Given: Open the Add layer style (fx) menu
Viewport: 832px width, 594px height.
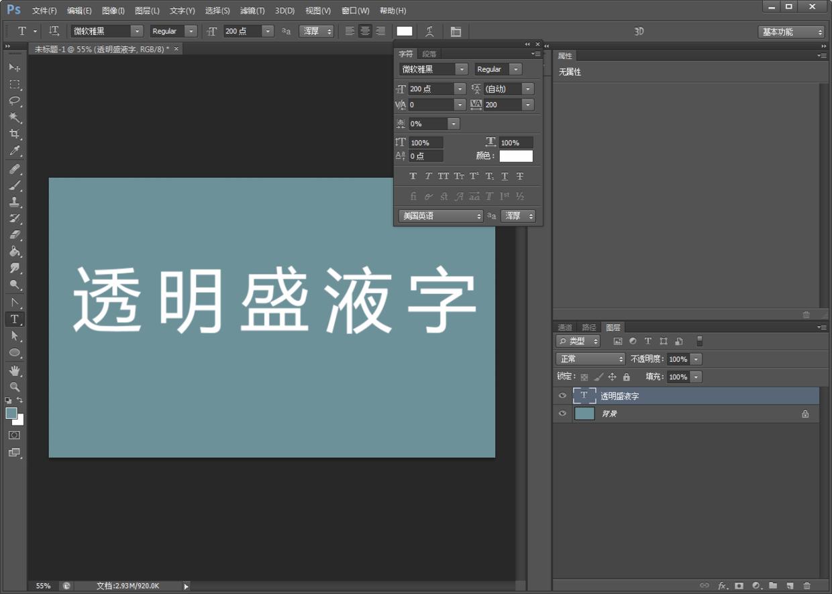Looking at the screenshot, I should point(722,585).
